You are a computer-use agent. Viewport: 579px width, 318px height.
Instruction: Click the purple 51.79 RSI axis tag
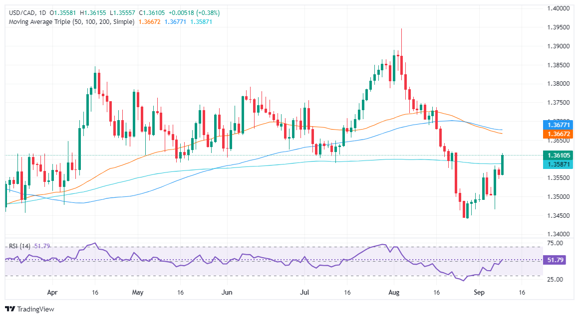pos(555,260)
